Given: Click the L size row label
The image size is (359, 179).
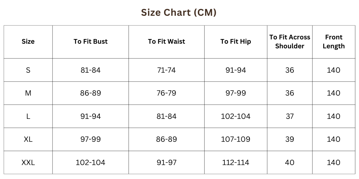Looking at the screenshot, I should pos(28,116).
